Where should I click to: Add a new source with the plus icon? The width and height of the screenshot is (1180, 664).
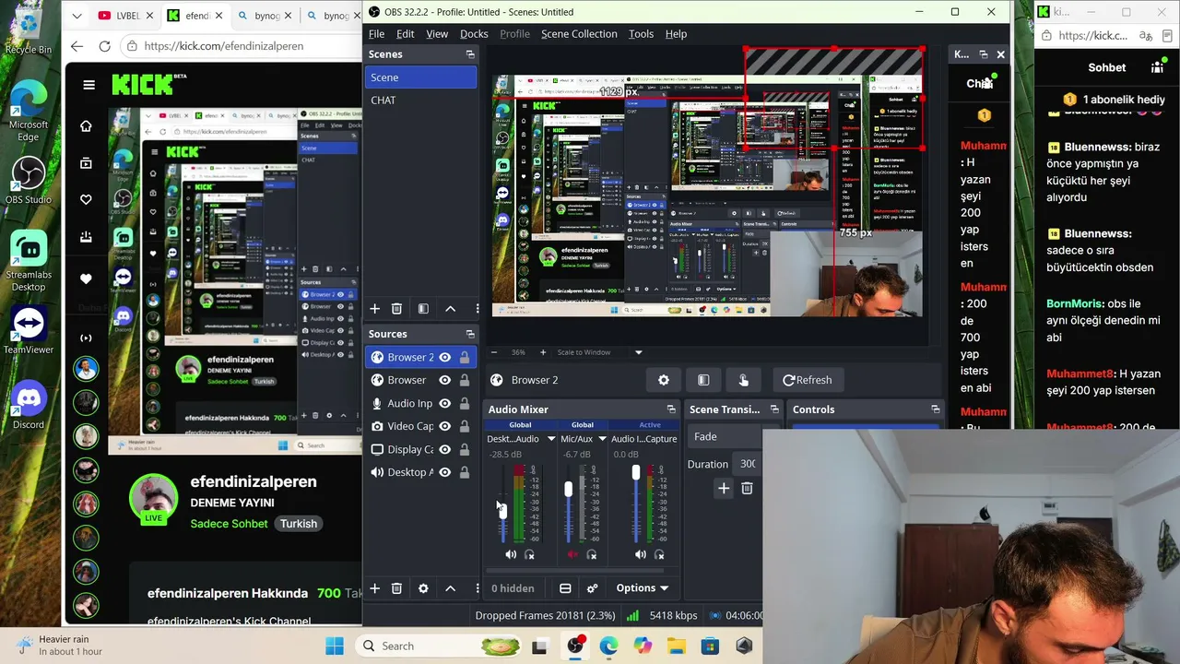375,588
